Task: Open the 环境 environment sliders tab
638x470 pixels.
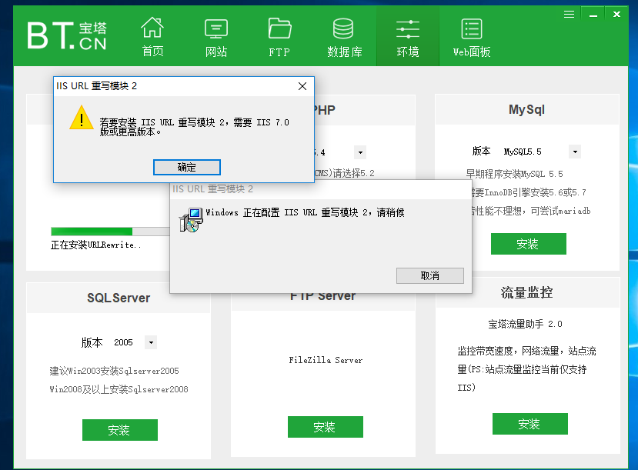Action: click(x=408, y=37)
